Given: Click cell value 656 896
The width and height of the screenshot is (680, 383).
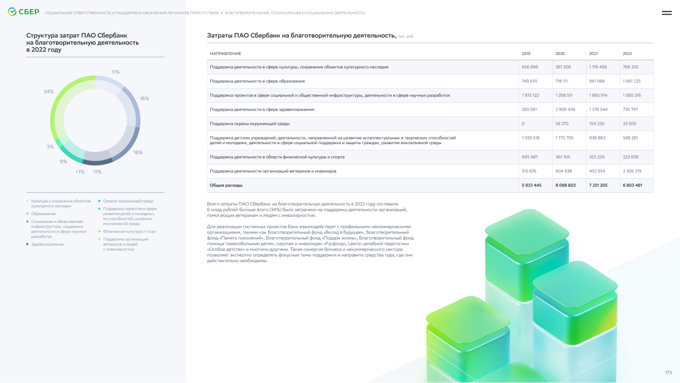Looking at the screenshot, I should click(530, 67).
